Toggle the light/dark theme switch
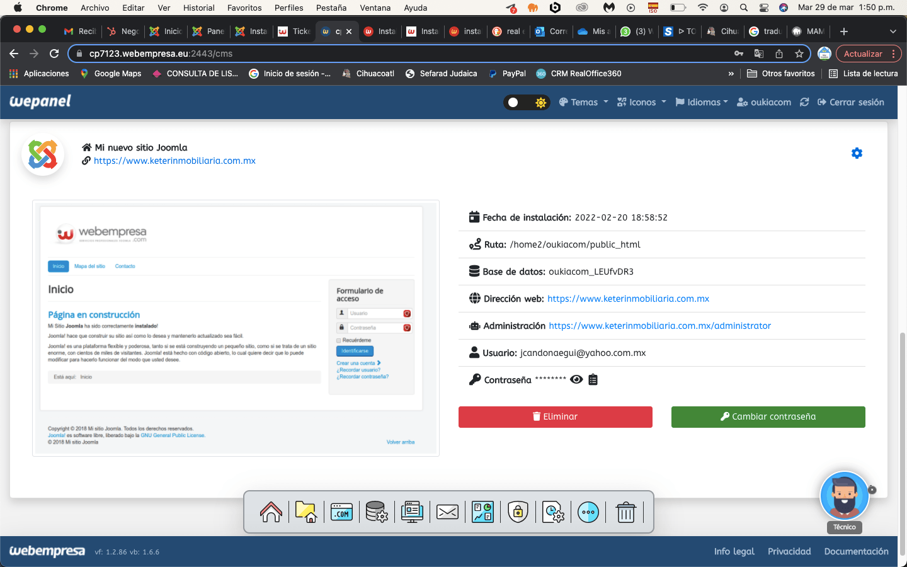The width and height of the screenshot is (907, 567). (x=527, y=102)
